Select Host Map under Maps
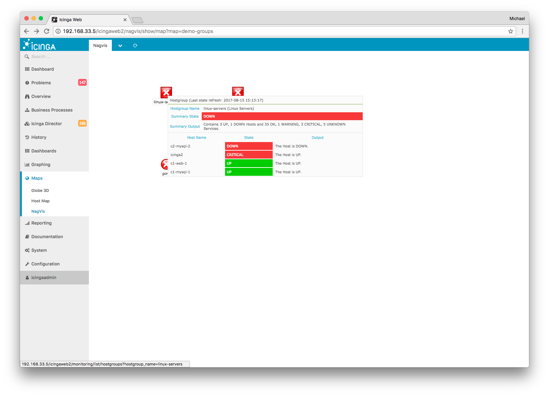 40,201
